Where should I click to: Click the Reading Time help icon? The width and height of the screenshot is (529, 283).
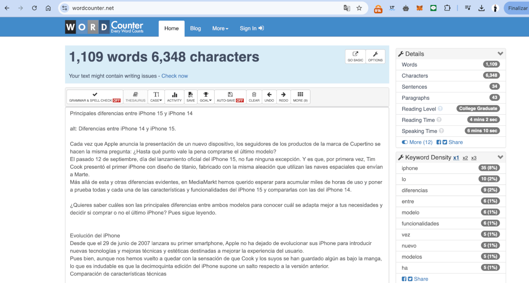pos(439,120)
